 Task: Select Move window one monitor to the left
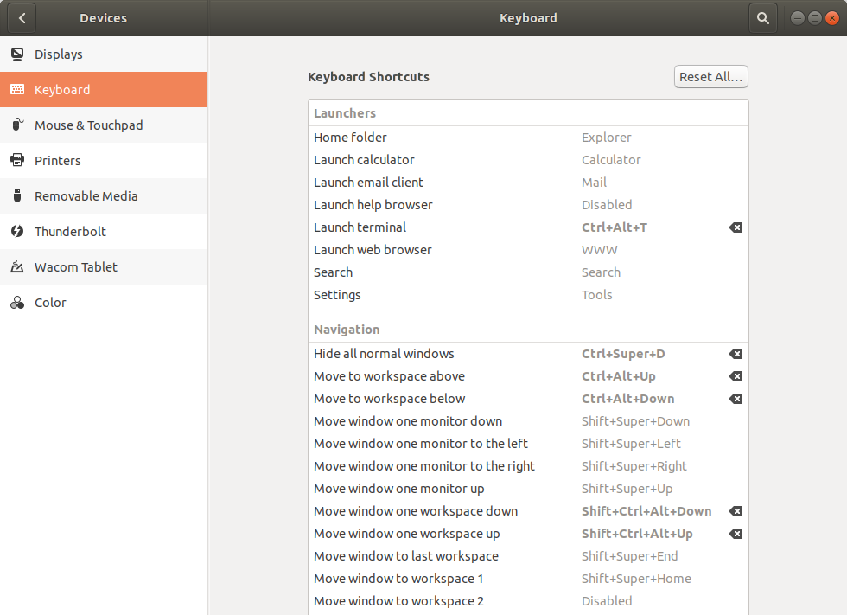pyautogui.click(x=528, y=444)
